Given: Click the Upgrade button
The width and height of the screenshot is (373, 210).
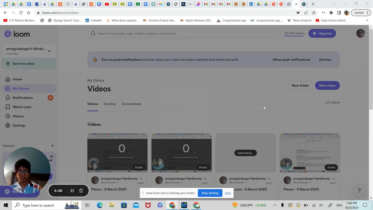Looking at the screenshot, I should coord(322,33).
